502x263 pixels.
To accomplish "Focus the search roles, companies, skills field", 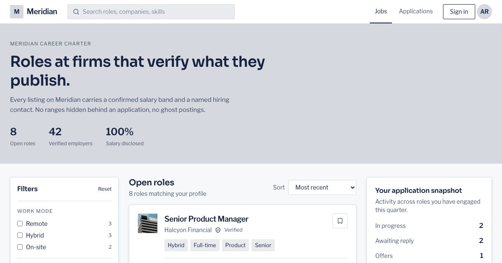I will coord(151,12).
